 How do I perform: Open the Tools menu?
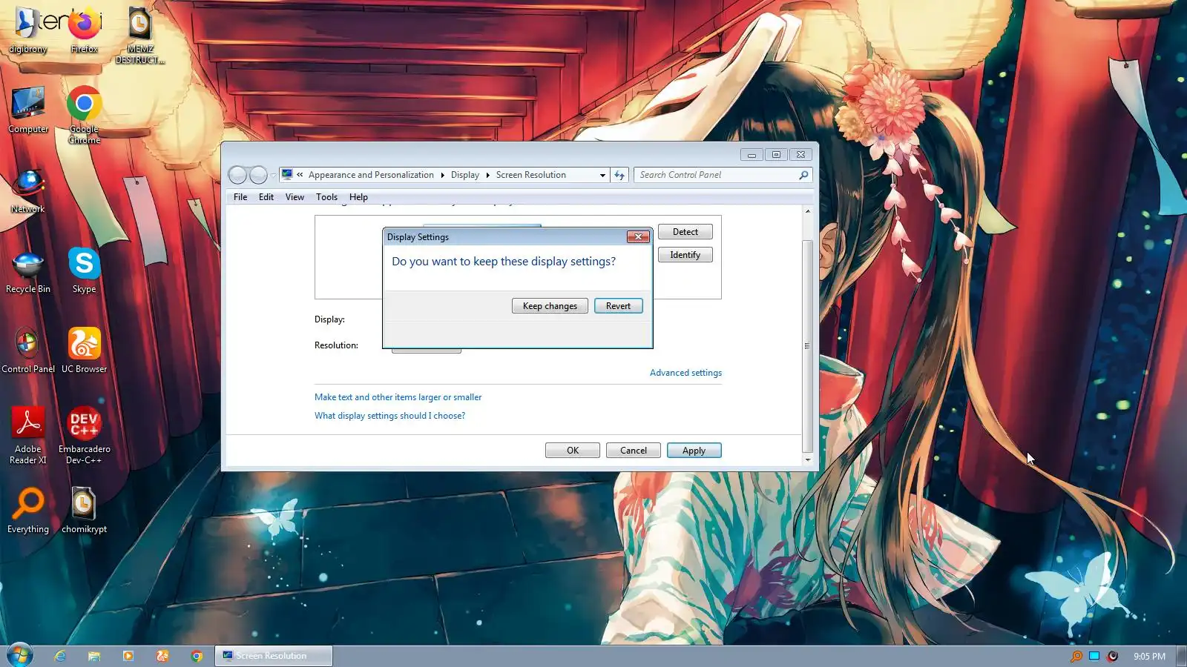coord(326,197)
